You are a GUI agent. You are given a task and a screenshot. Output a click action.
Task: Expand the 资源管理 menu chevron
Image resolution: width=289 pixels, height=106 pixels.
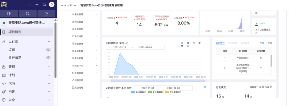point(97,73)
